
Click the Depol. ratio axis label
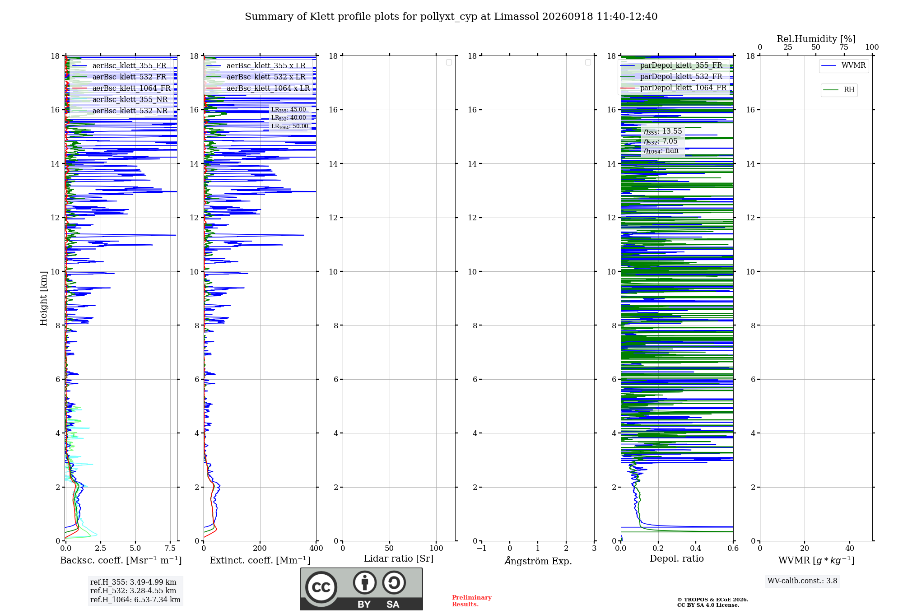(x=677, y=558)
